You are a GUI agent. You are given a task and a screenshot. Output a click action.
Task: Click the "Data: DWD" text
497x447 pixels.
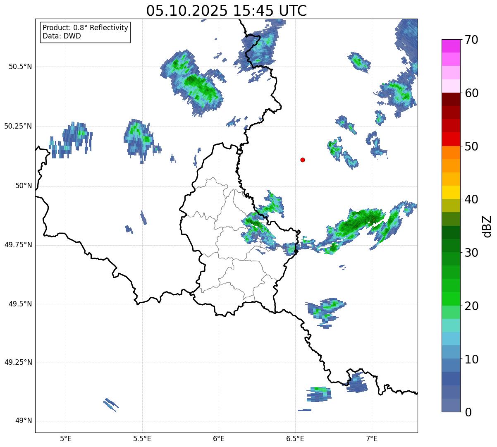coord(62,36)
